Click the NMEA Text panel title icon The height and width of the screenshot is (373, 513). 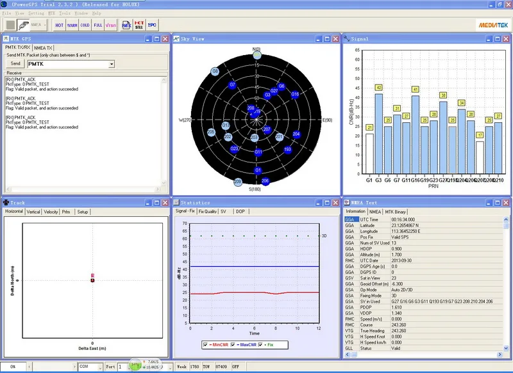tap(347, 202)
